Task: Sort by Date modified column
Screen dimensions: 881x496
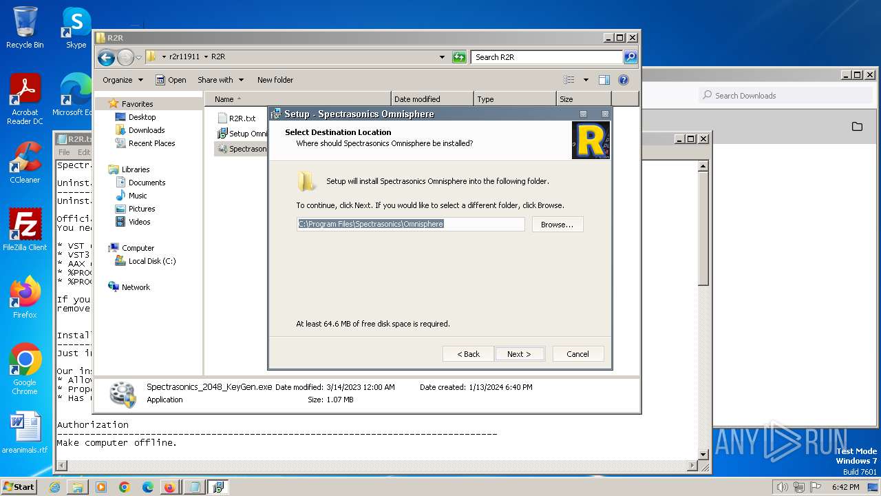Action: coord(432,99)
